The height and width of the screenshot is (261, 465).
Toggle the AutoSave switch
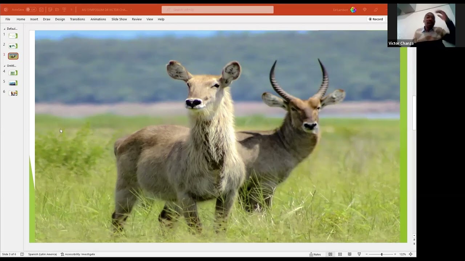tap(31, 10)
